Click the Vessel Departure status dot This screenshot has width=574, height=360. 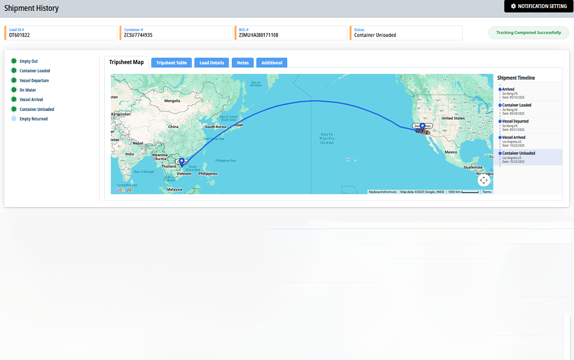(x=14, y=80)
